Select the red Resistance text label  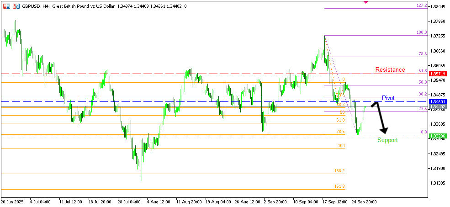point(390,70)
